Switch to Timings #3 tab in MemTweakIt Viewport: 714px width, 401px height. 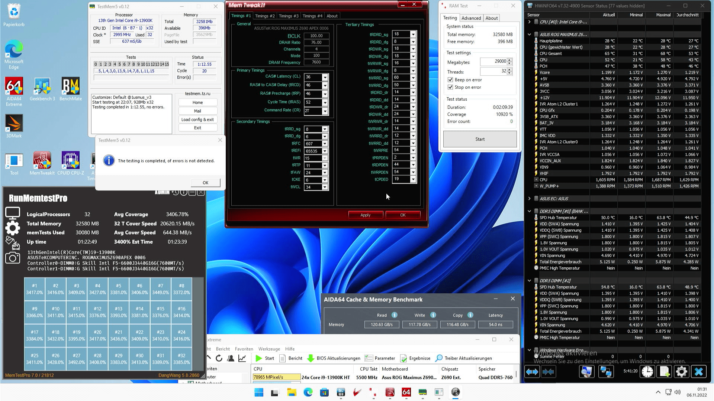[289, 16]
